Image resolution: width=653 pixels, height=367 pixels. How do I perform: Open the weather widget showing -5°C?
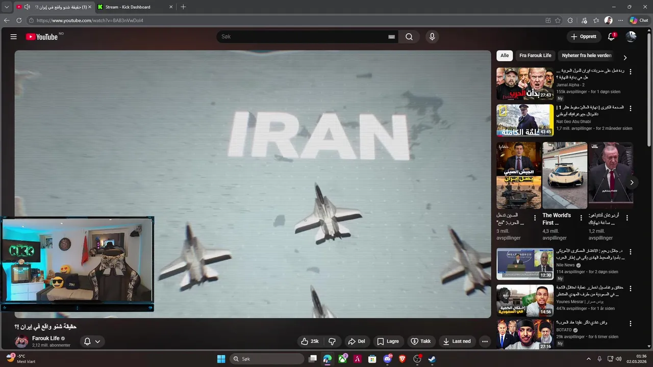click(x=21, y=359)
